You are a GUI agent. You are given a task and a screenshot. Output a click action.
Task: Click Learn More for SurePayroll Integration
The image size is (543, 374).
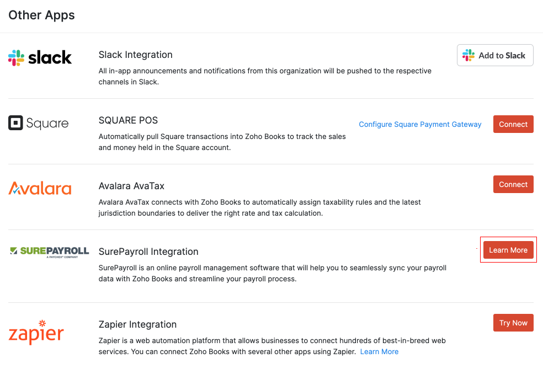point(508,250)
